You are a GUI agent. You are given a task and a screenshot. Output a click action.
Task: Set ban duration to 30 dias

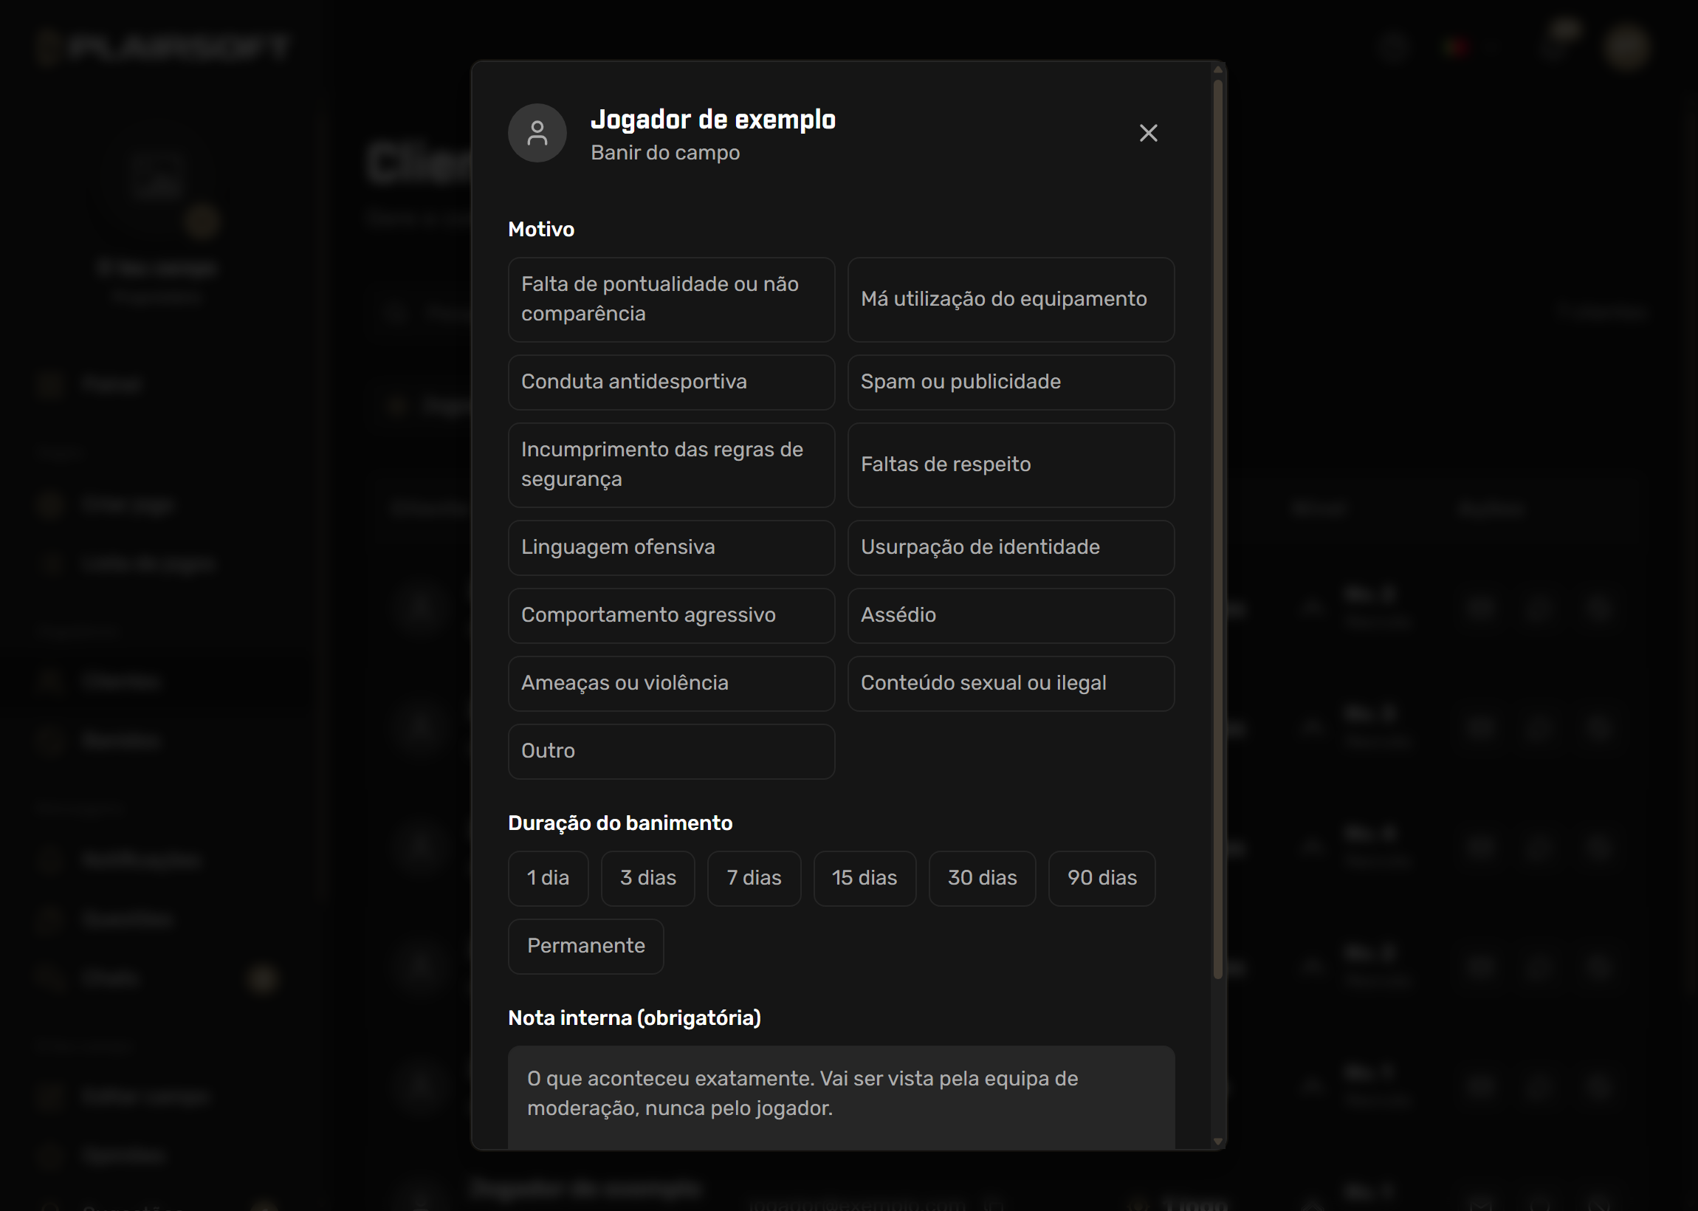982,879
